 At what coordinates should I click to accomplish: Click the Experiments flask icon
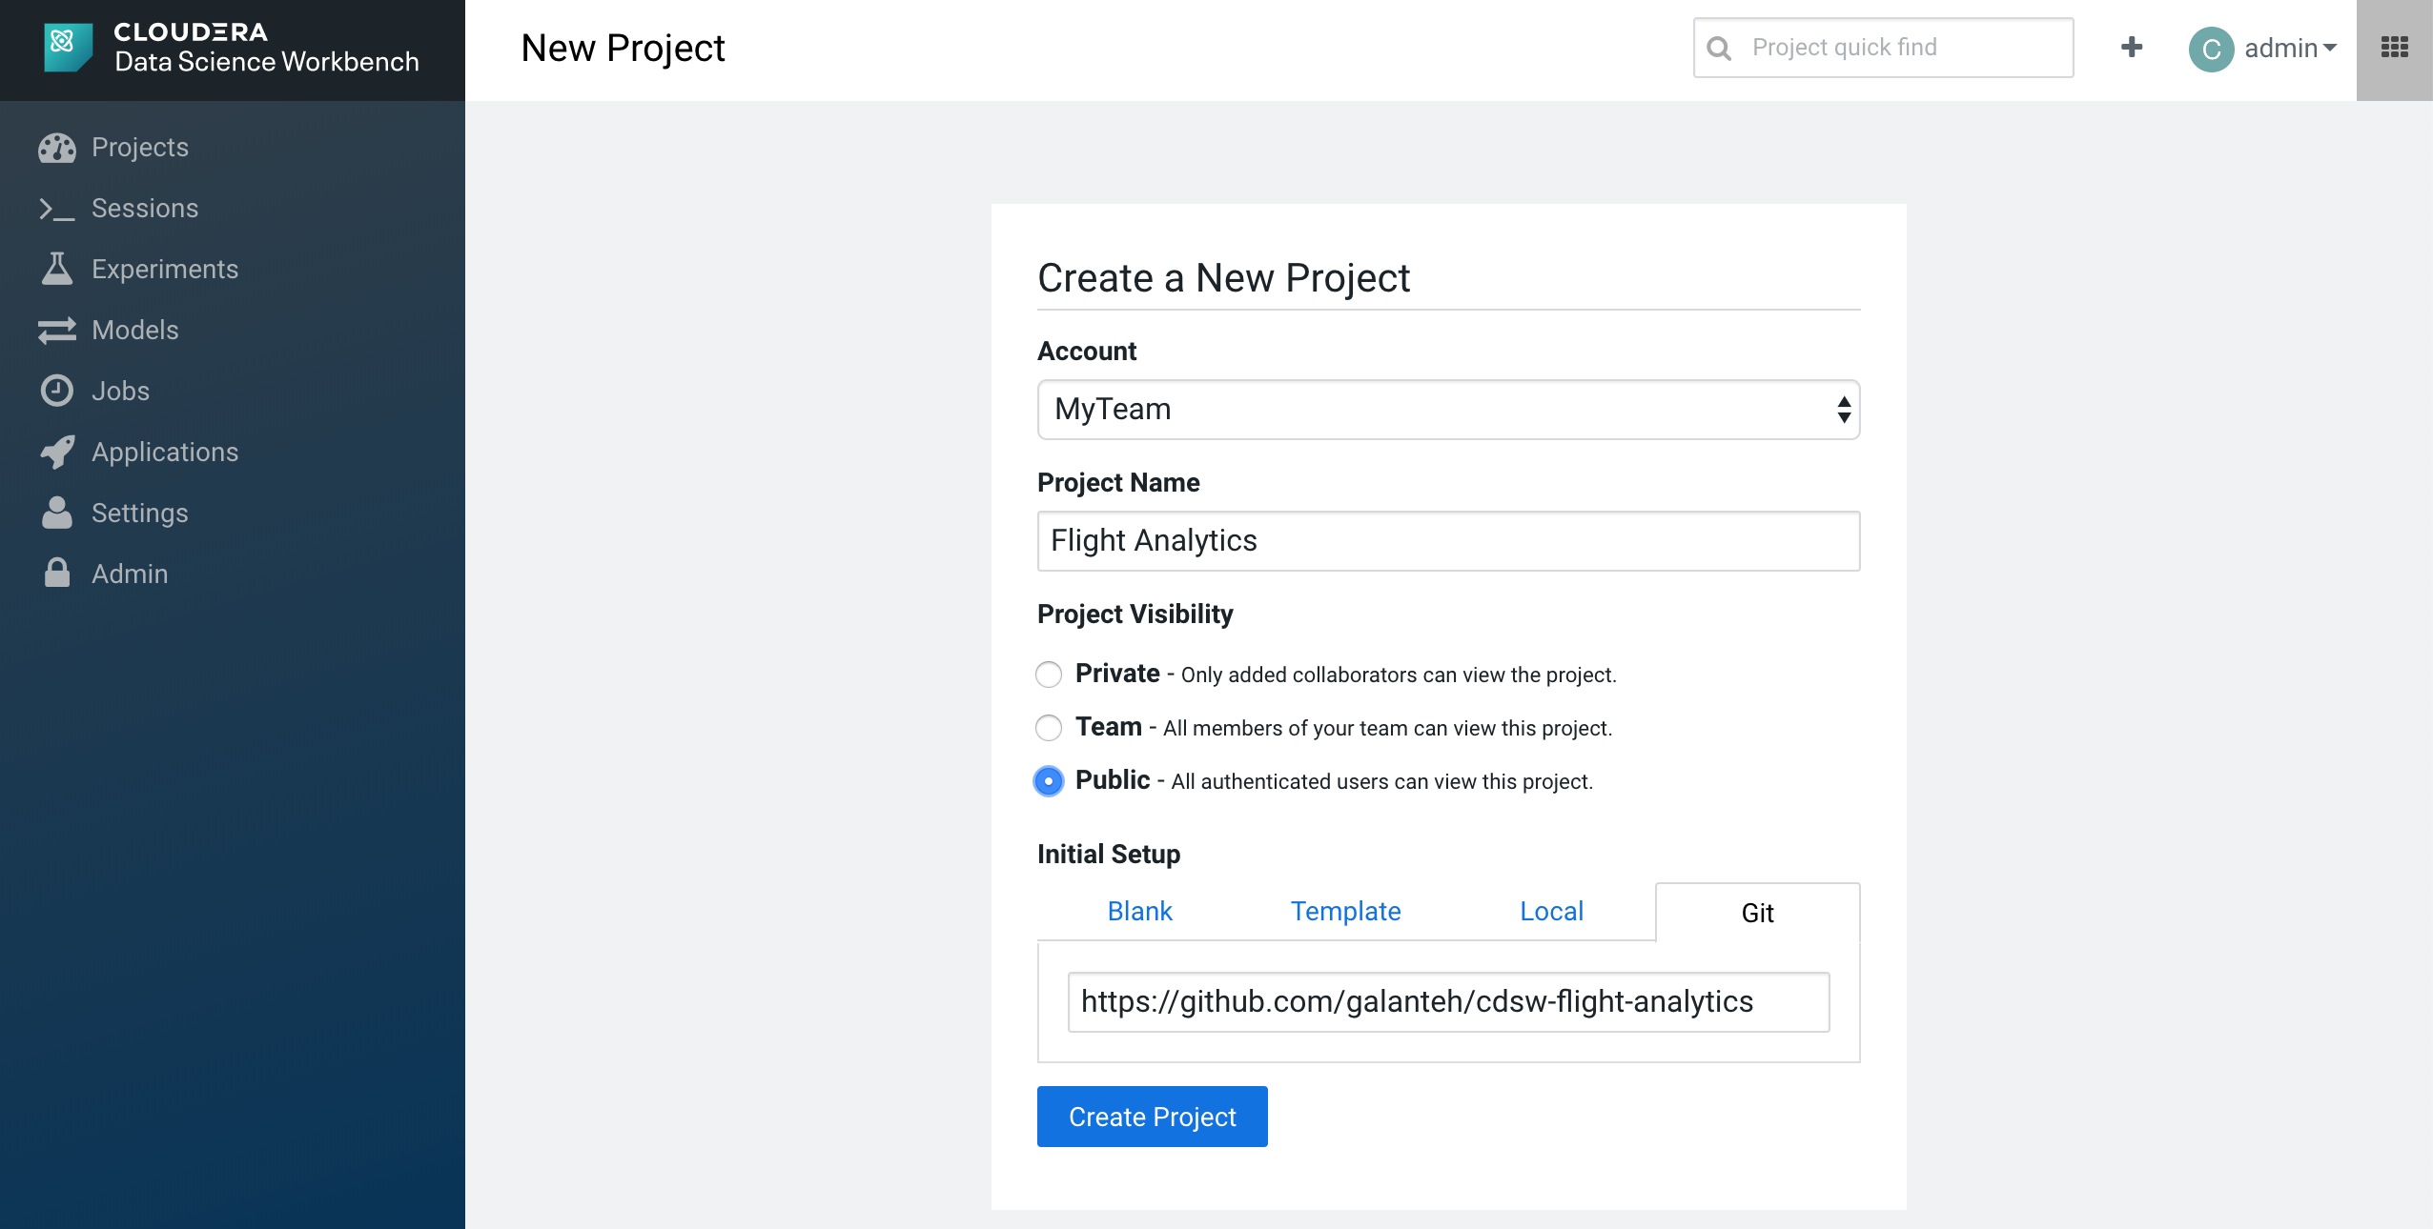pos(57,270)
